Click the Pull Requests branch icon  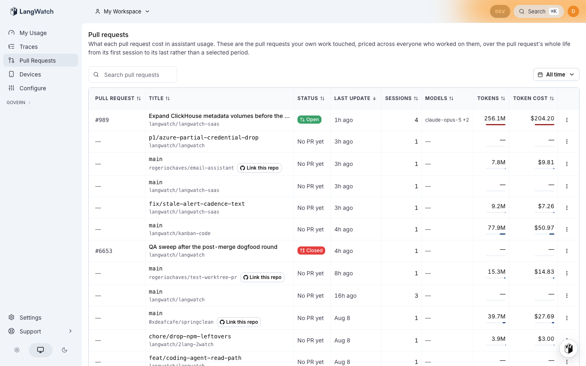pos(11,61)
